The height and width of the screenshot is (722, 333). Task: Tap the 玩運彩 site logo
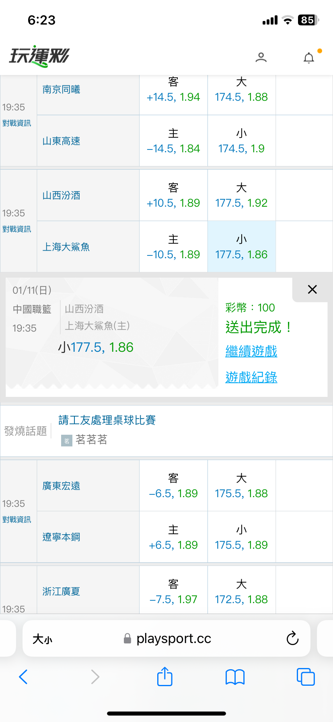[x=39, y=56]
